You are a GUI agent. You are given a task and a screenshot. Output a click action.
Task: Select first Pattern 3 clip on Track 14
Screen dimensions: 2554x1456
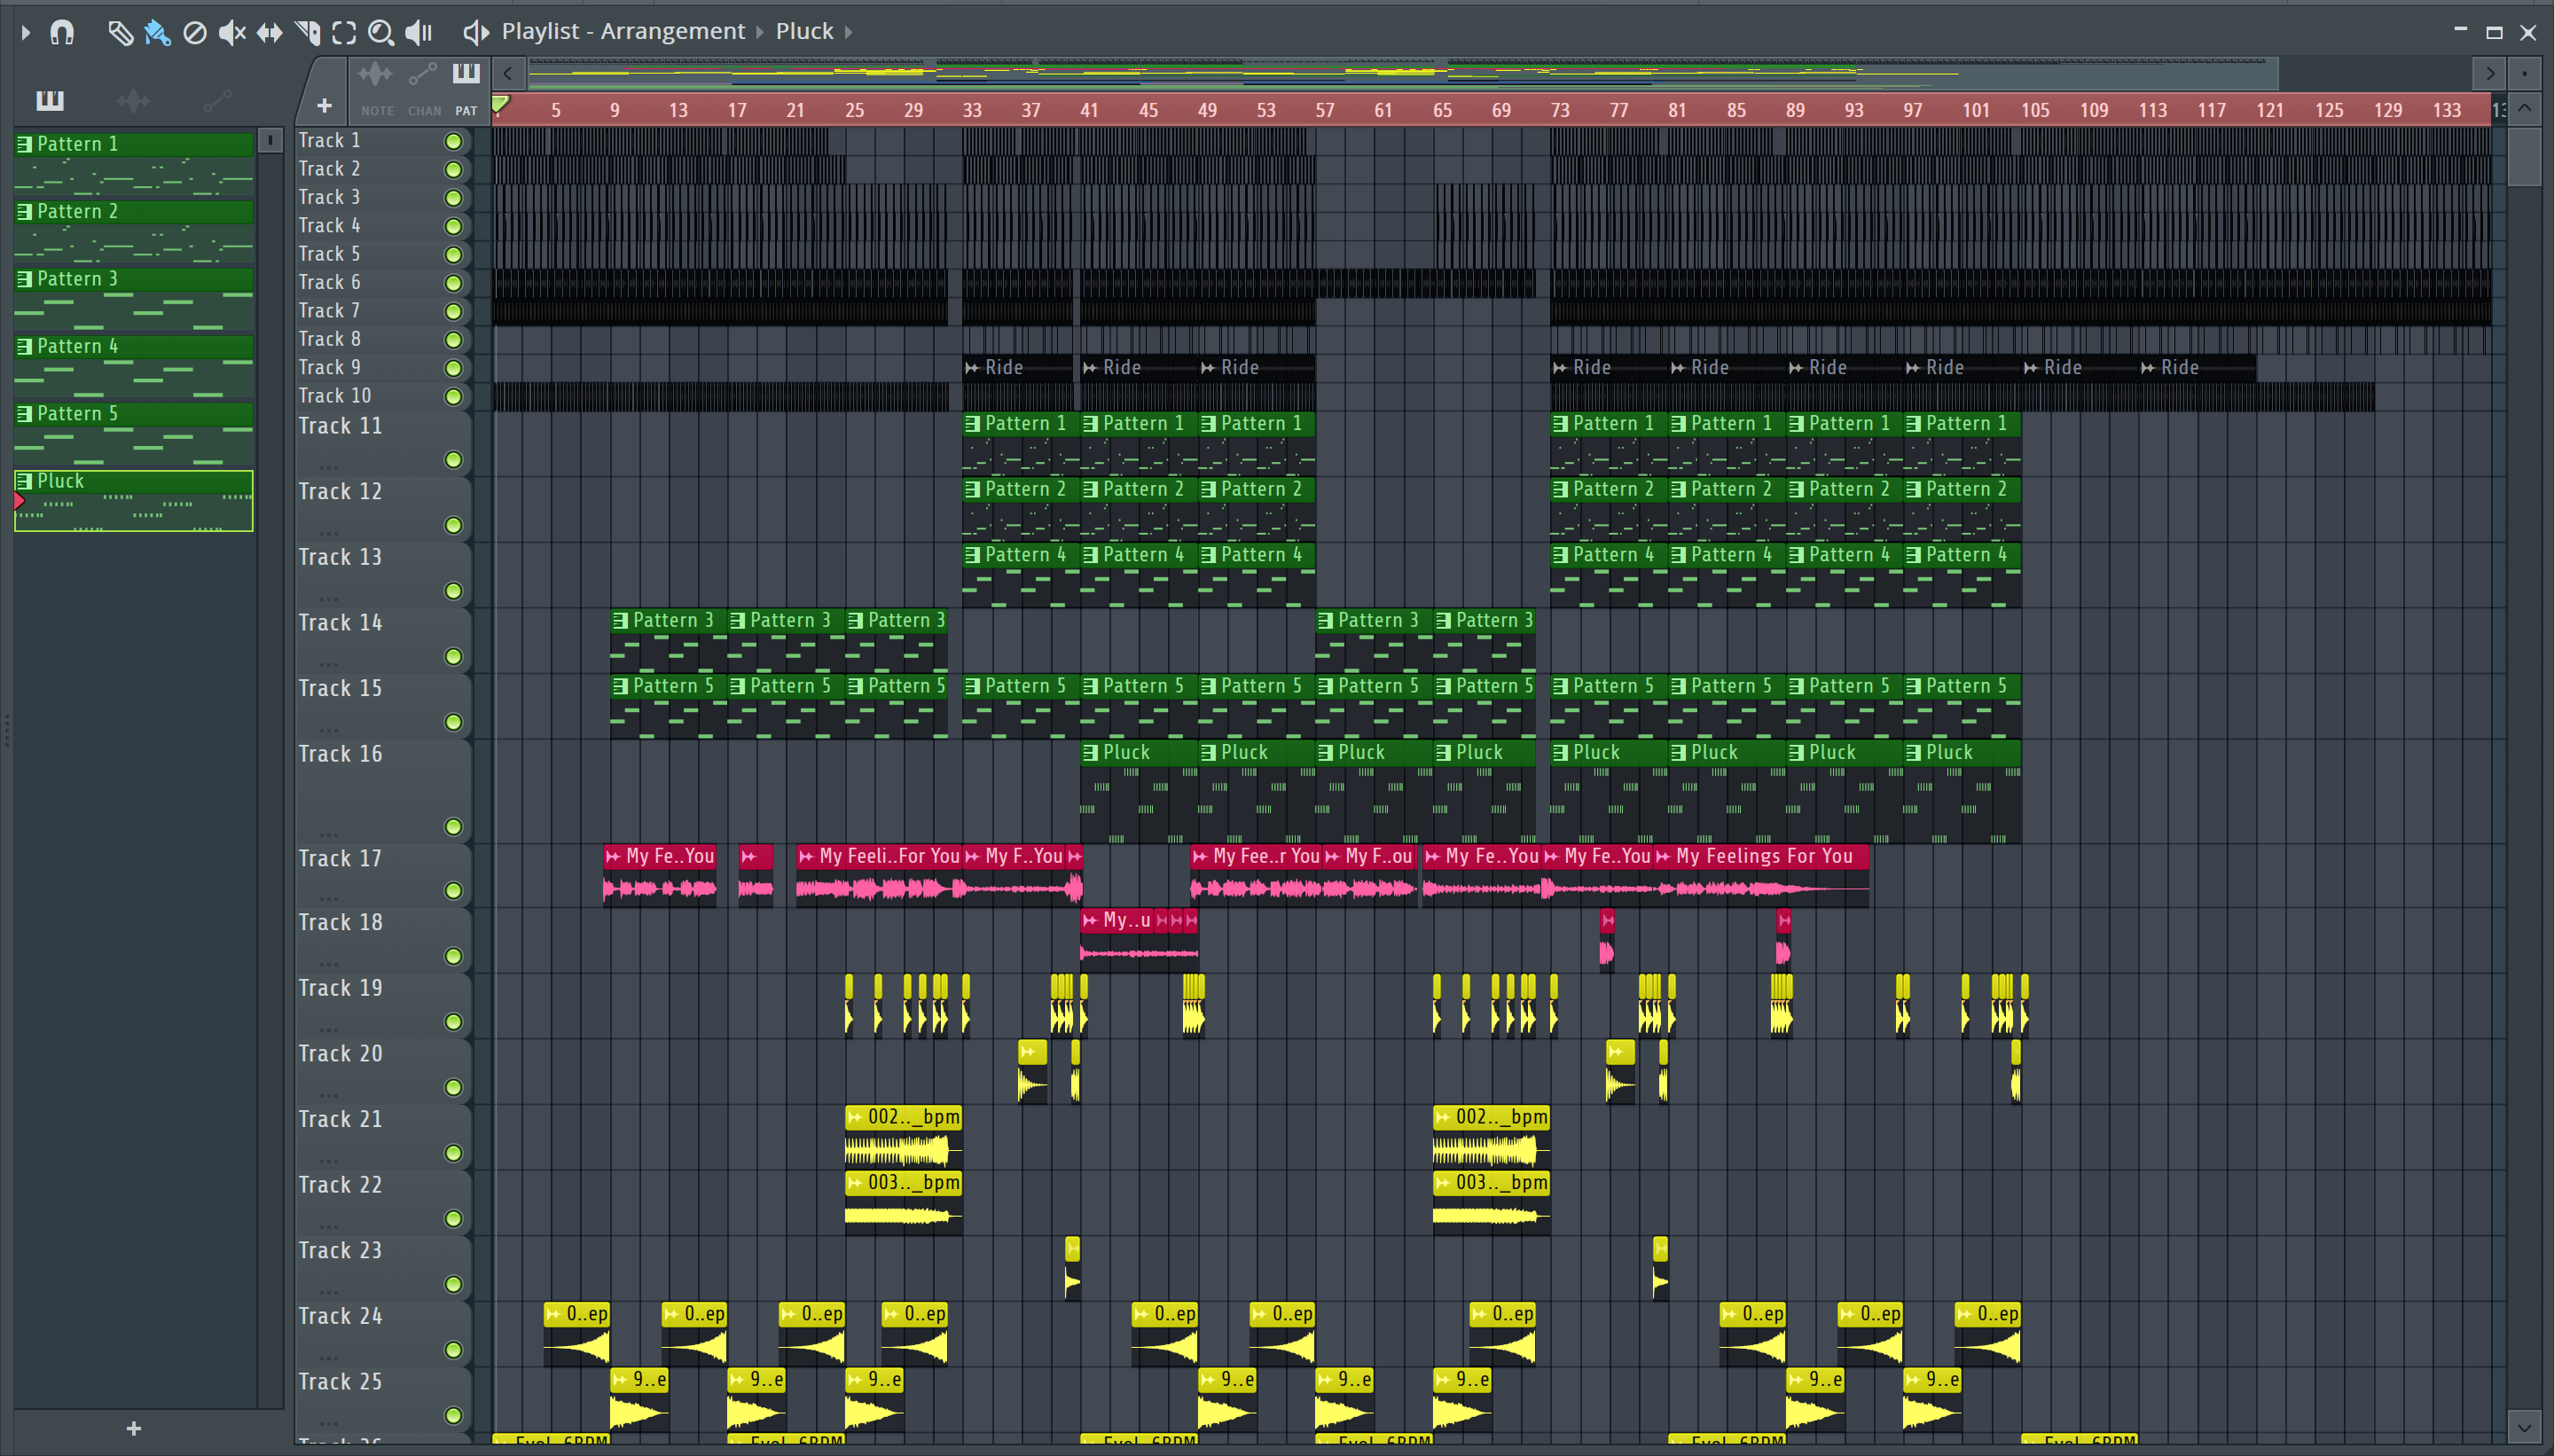(x=669, y=642)
